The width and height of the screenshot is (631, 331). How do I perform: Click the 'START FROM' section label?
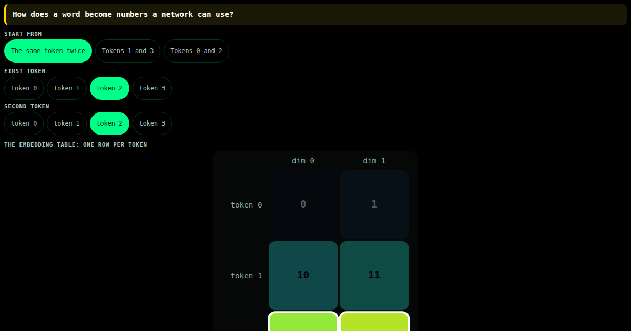click(23, 34)
